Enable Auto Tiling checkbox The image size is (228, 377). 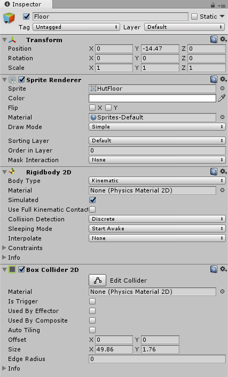tap(92, 330)
